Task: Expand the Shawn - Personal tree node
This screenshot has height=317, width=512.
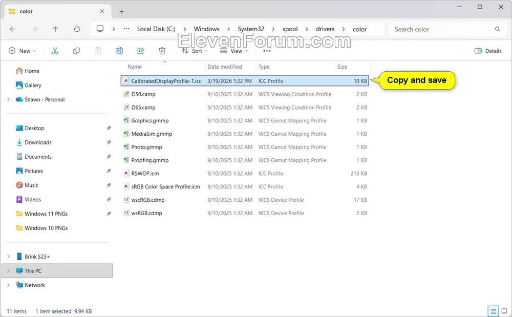Action: point(8,99)
